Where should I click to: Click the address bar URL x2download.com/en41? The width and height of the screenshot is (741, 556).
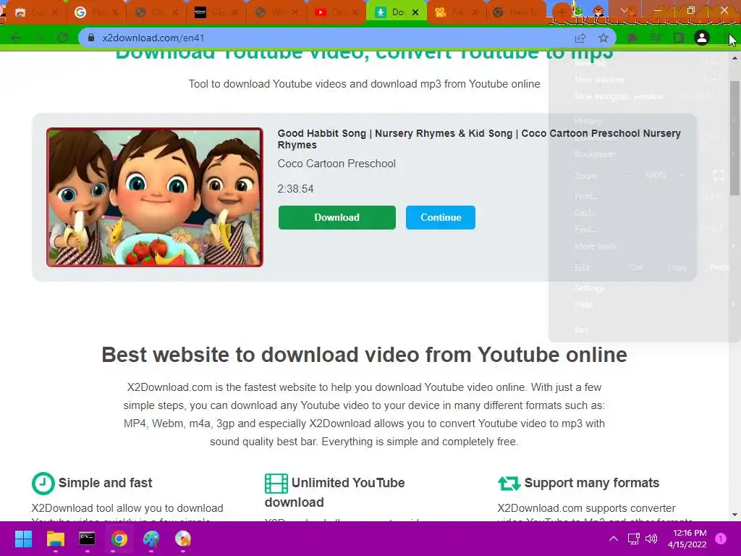(153, 38)
